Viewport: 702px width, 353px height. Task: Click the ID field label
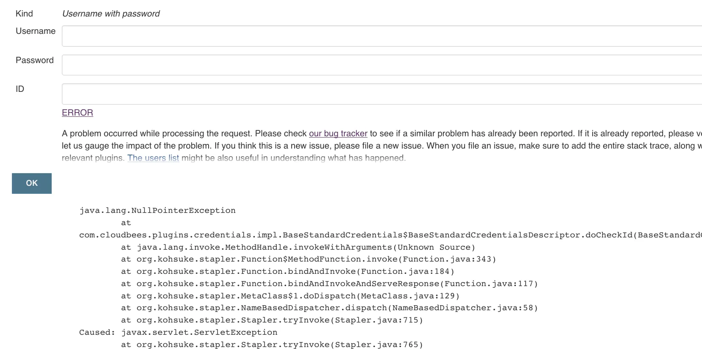point(20,89)
